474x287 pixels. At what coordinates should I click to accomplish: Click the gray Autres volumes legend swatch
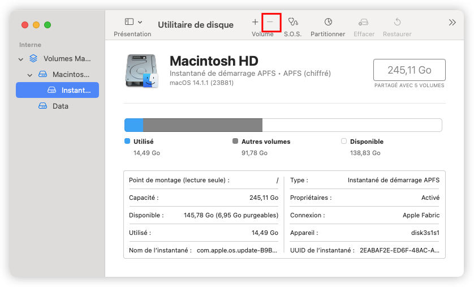(235, 141)
